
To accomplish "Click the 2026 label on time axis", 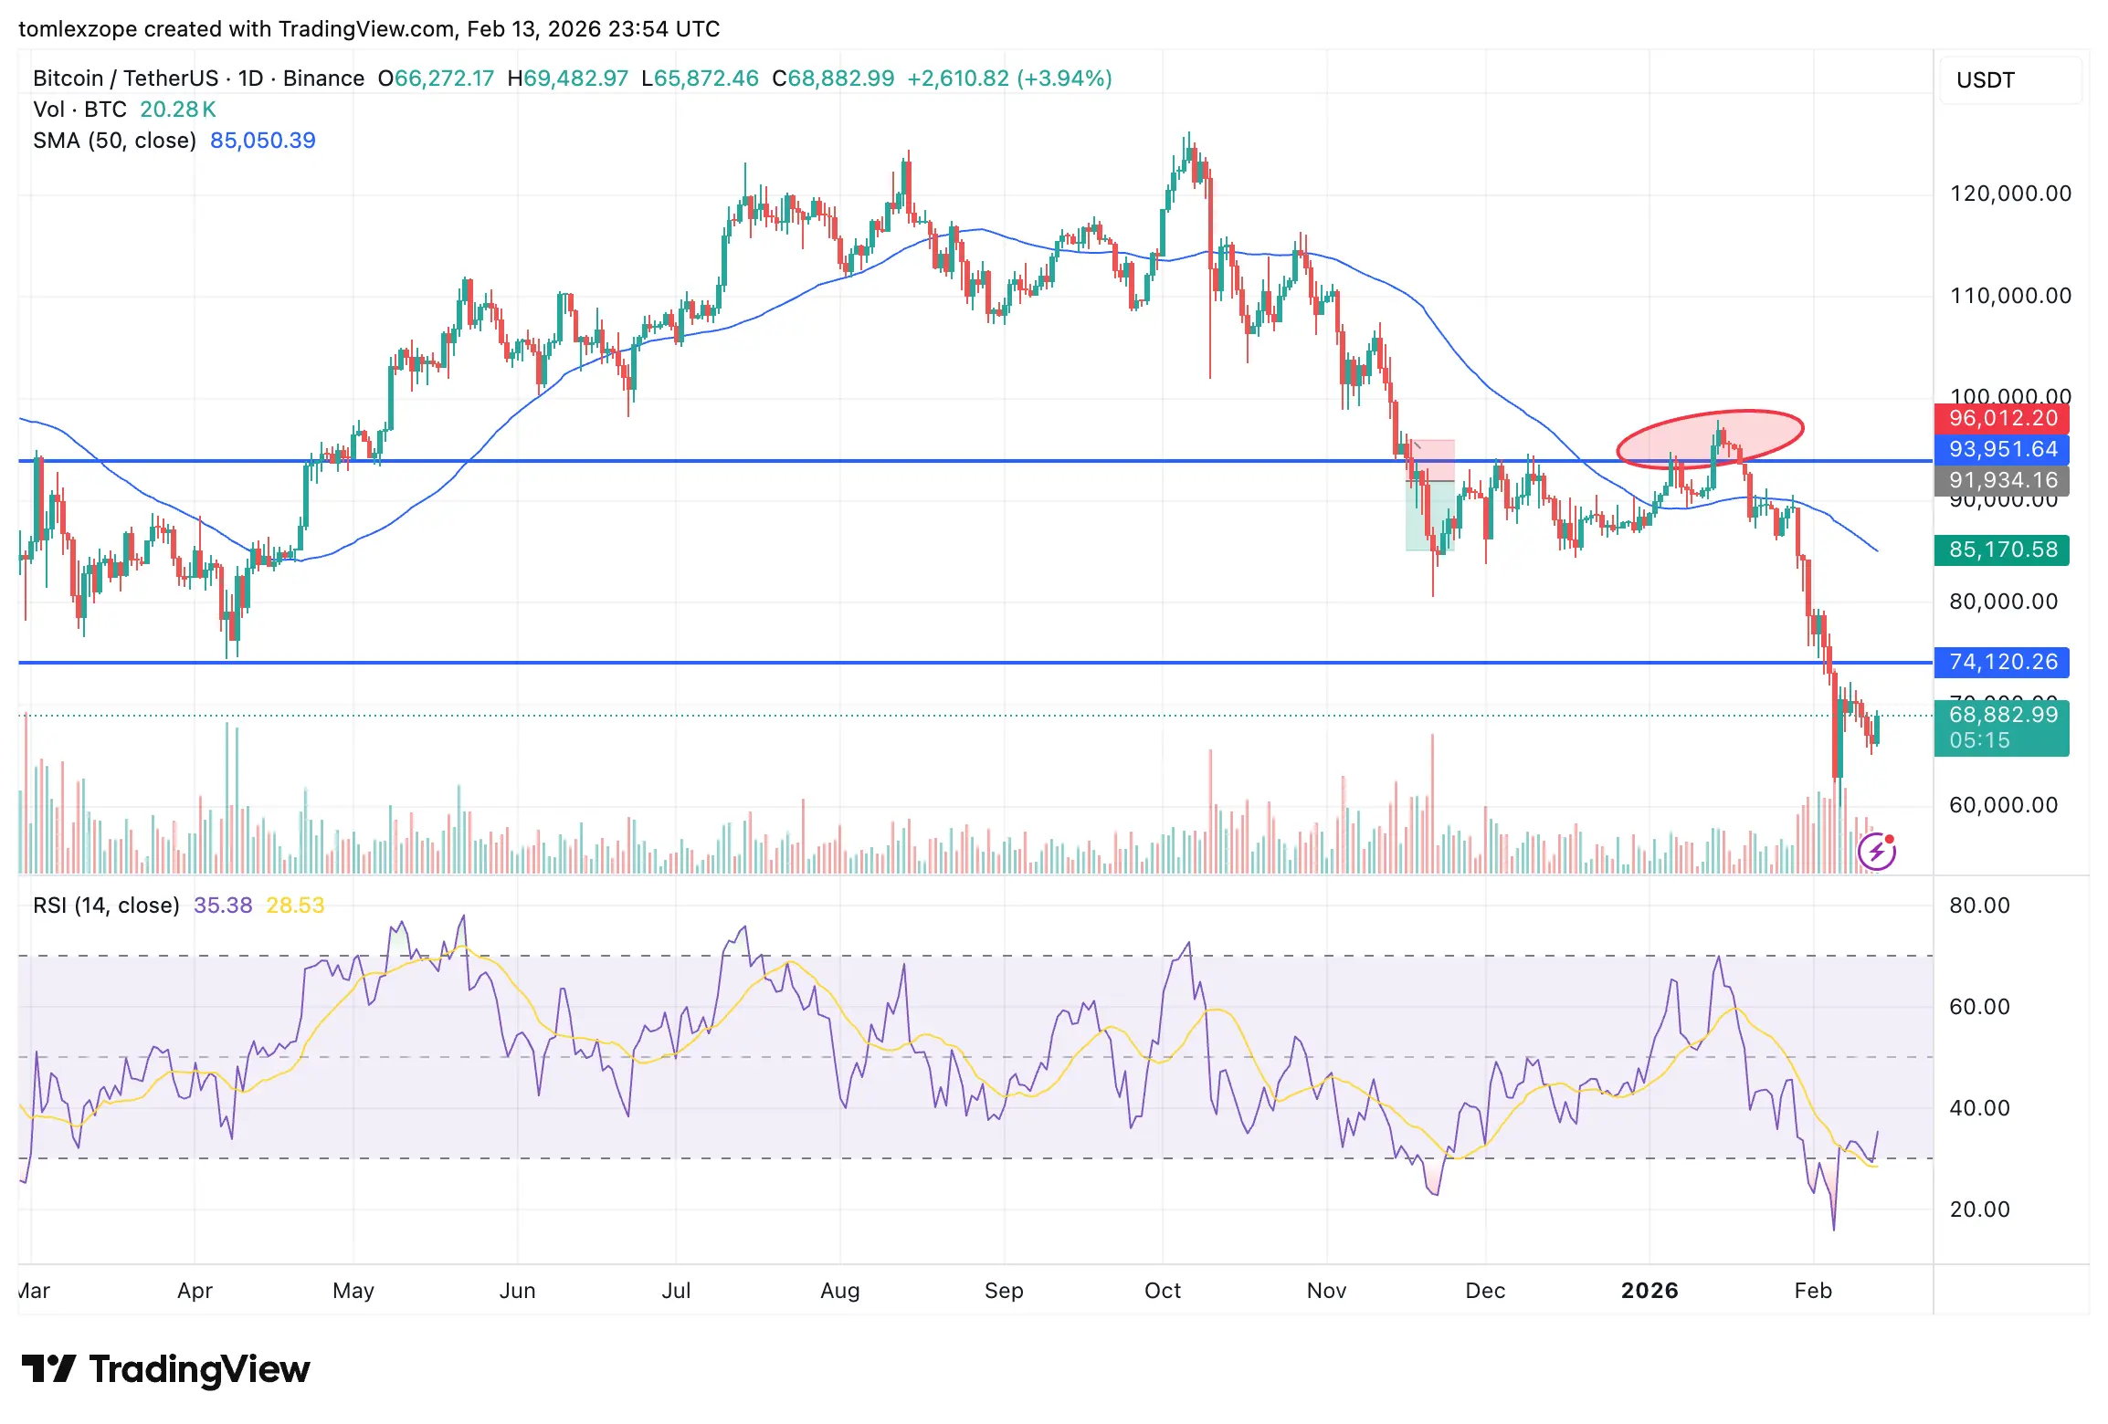I will pyautogui.click(x=1650, y=1291).
